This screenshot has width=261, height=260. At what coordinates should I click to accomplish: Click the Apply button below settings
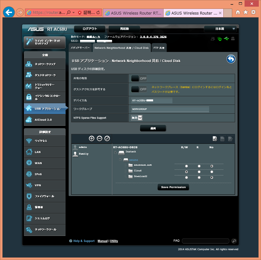click(x=153, y=128)
